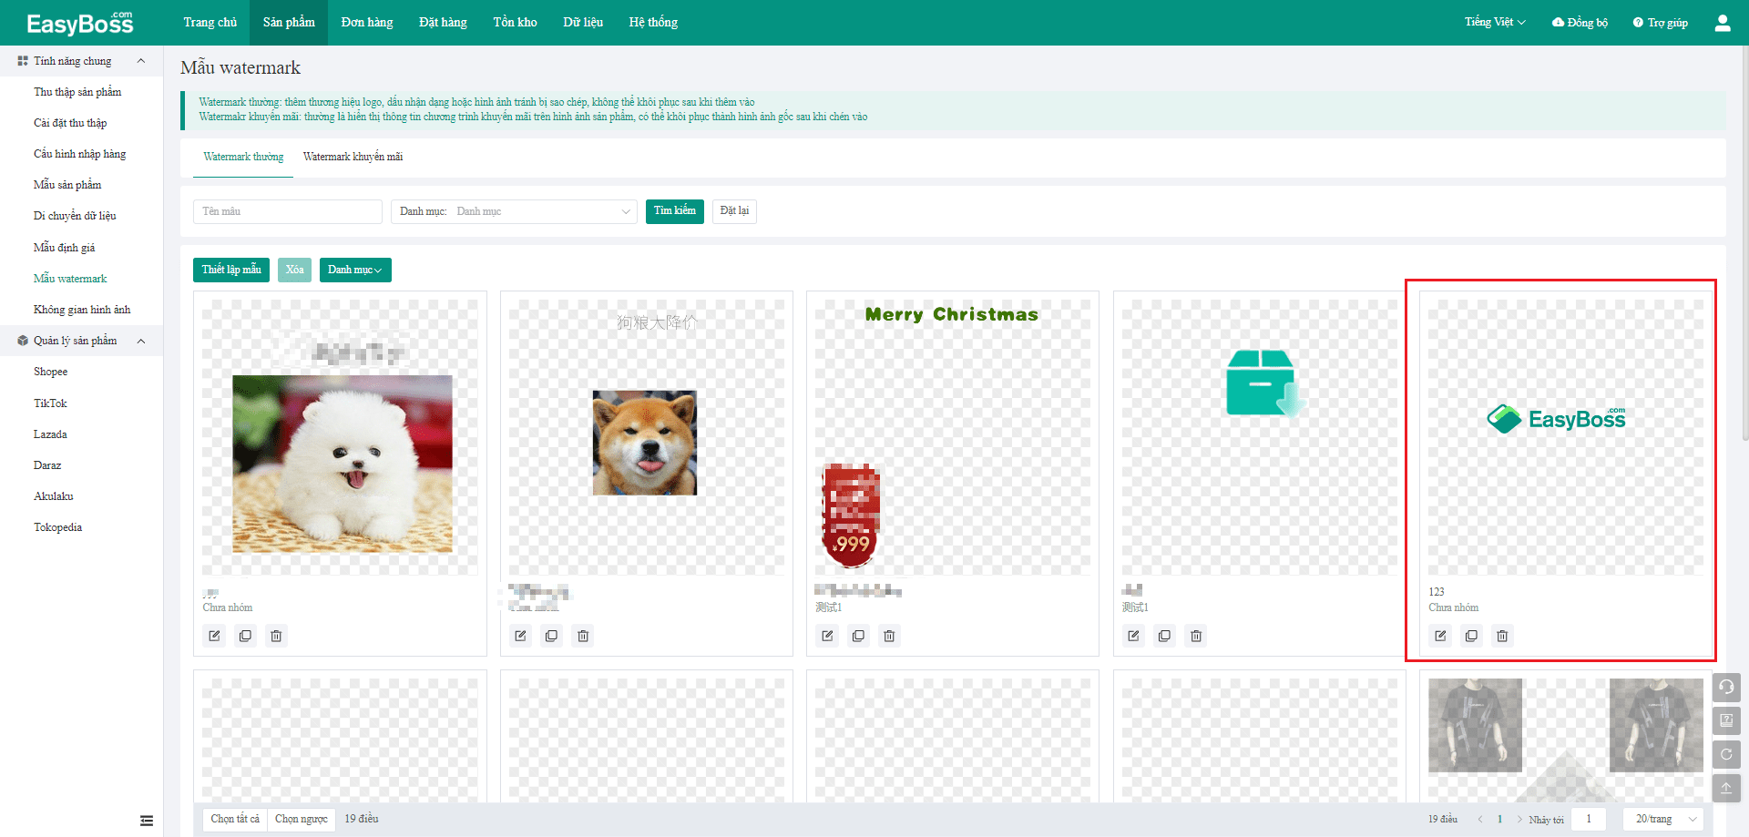Click the back-to-top arrow icon

point(1726,788)
